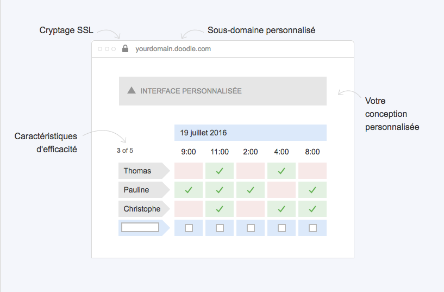Click Pauline's checkmark under 9:00
Image resolution: width=444 pixels, height=292 pixels.
pyautogui.click(x=189, y=190)
